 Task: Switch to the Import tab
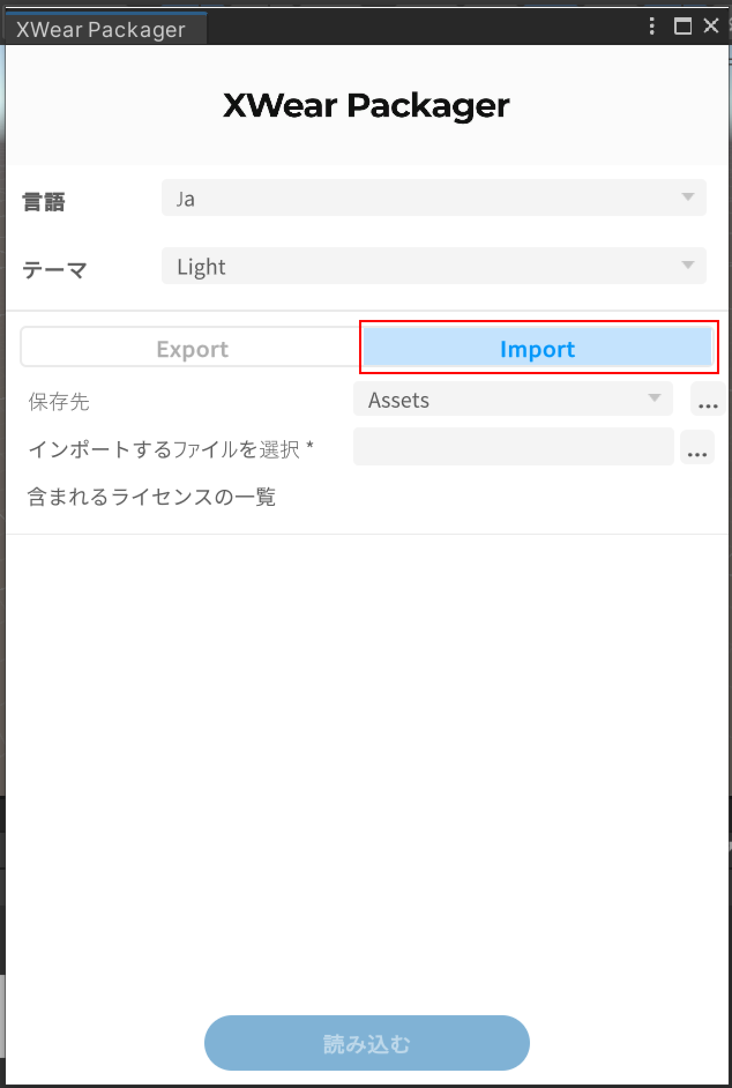click(537, 348)
